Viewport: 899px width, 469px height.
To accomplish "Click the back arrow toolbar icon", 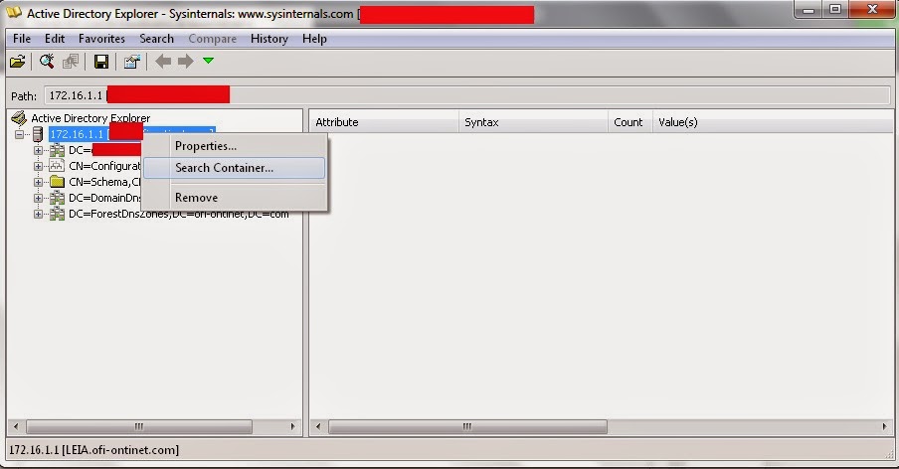I will 163,62.
